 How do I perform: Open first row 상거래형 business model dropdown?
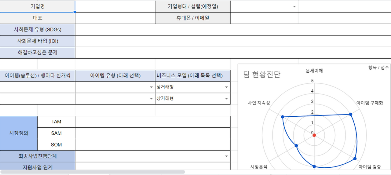pyautogui.click(x=226, y=87)
